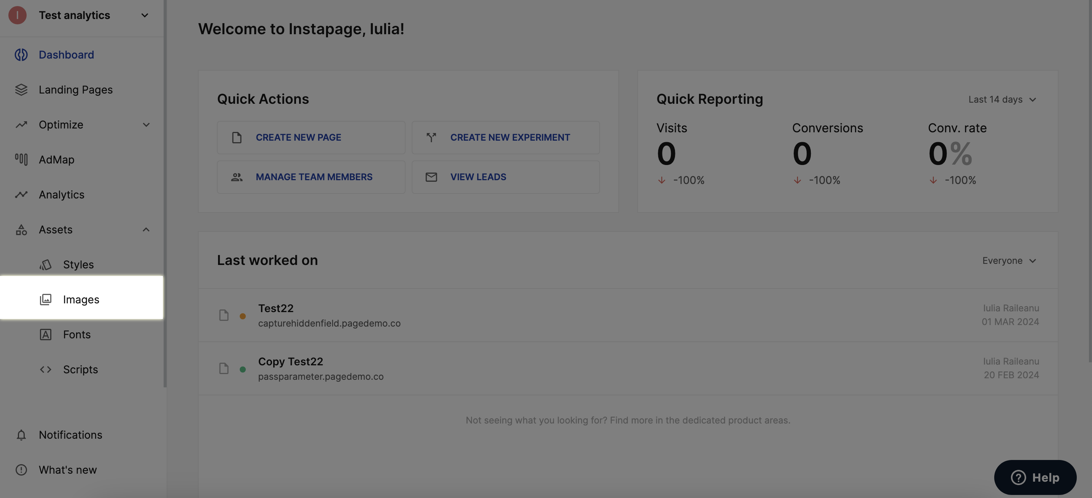The height and width of the screenshot is (498, 1092).
Task: Click CREATE NEW PAGE button
Action: 311,138
